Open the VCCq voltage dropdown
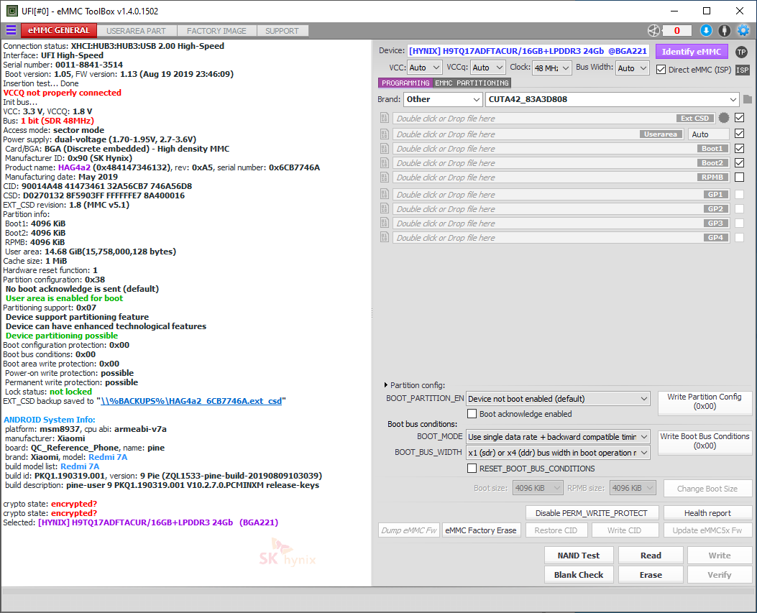Viewport: 757px width, 613px height. coord(488,68)
